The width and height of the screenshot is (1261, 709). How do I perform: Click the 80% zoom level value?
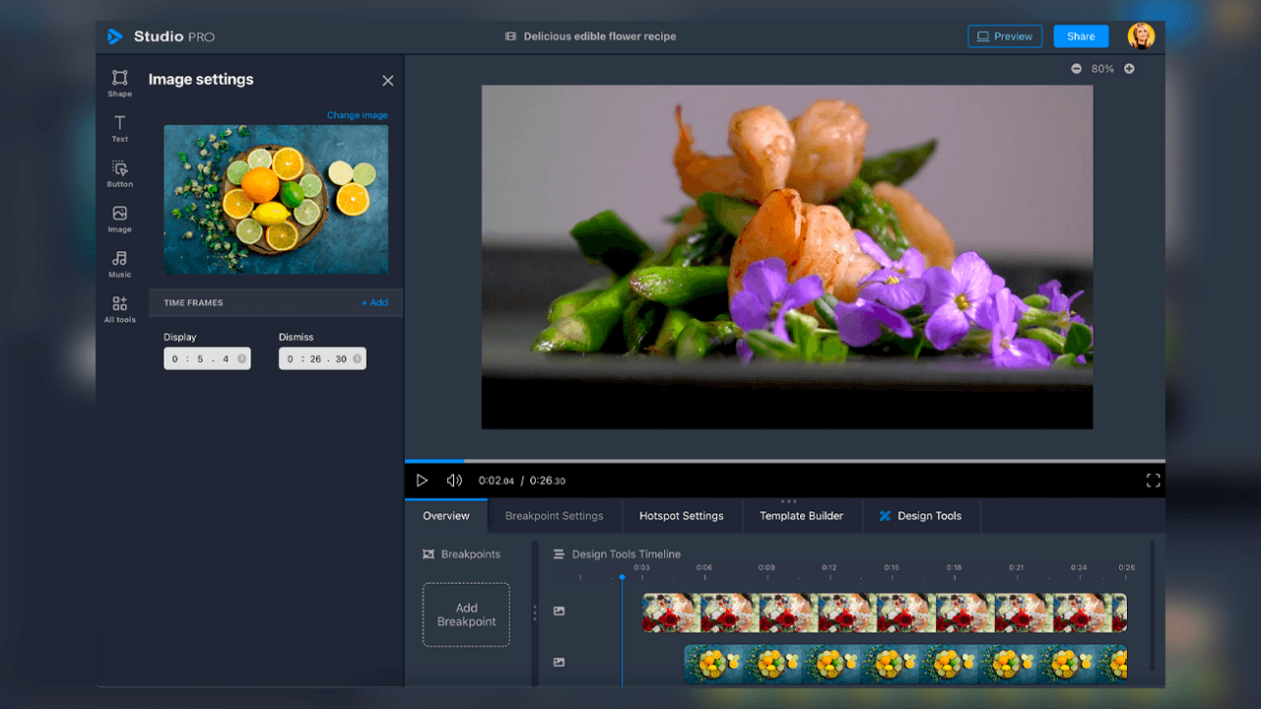coord(1102,69)
